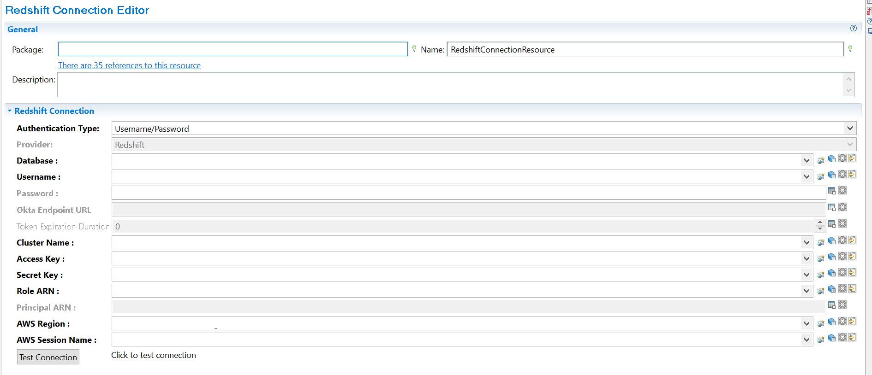Click the notepad-arrow icon in Access Key row

[x=852, y=256]
